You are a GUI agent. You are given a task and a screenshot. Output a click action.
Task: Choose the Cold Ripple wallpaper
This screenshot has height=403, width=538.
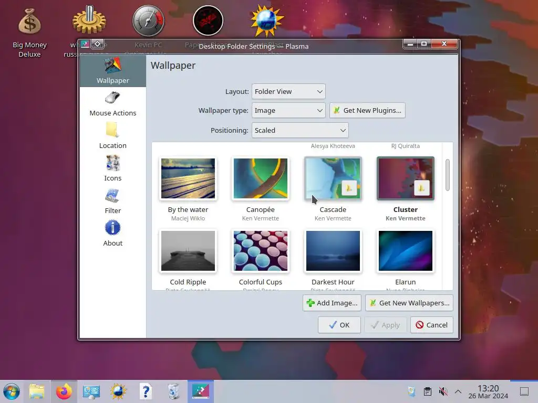tap(188, 250)
